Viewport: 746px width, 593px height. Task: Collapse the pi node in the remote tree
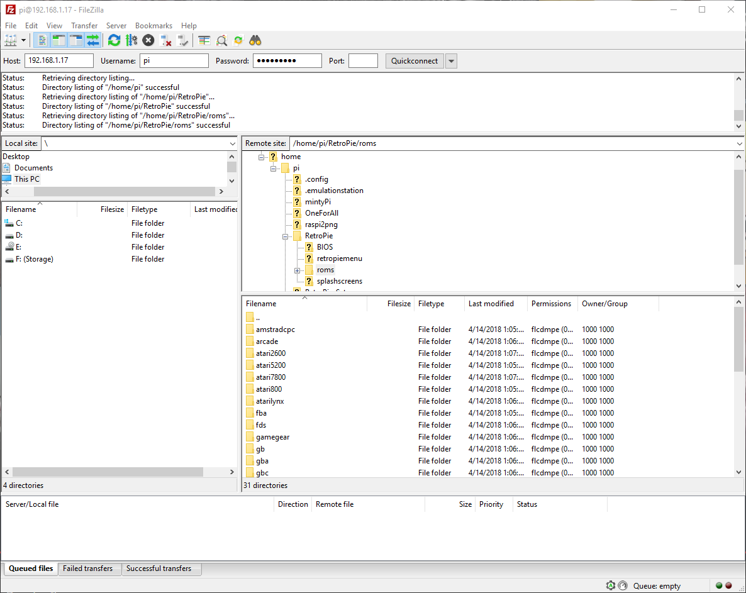[x=273, y=169]
